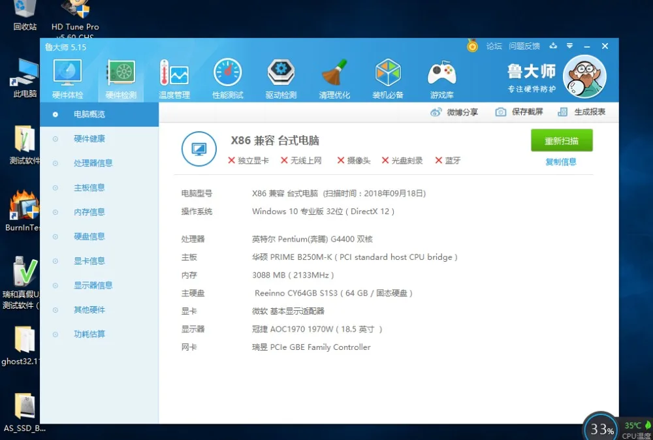Open 驱动检测 driver detection icon

(x=281, y=78)
